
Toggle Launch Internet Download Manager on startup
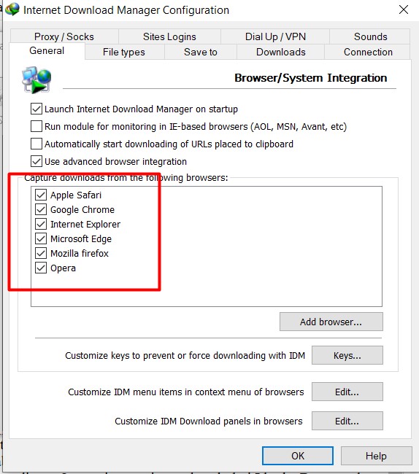36,109
